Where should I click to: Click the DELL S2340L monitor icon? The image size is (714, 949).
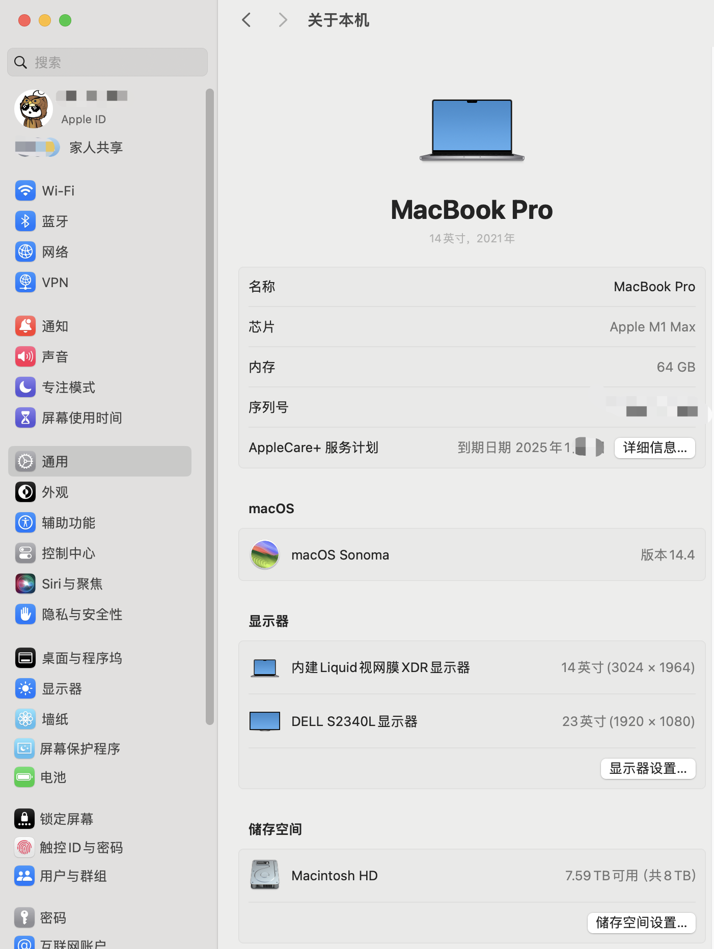(x=265, y=721)
